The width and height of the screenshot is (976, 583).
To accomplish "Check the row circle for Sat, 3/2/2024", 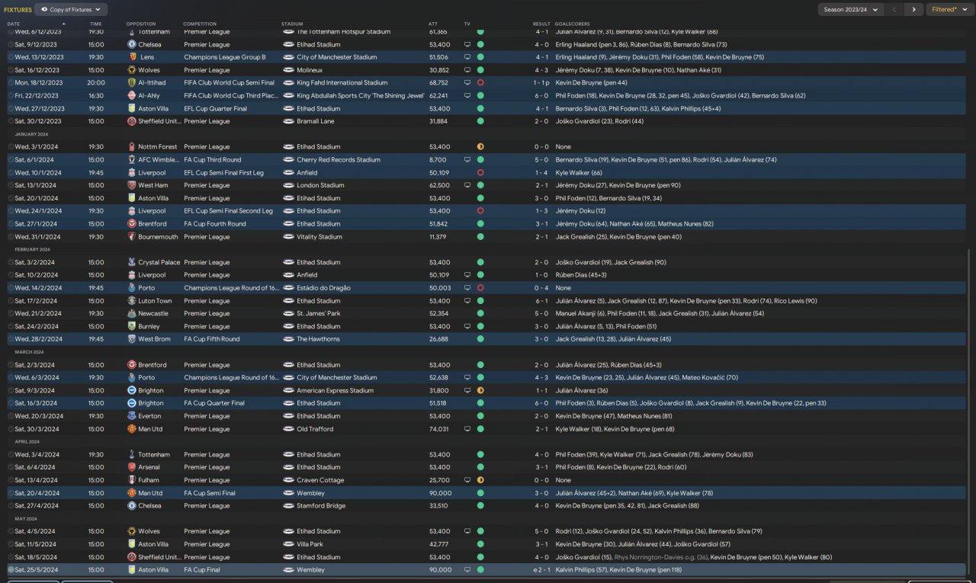I will [x=11, y=262].
